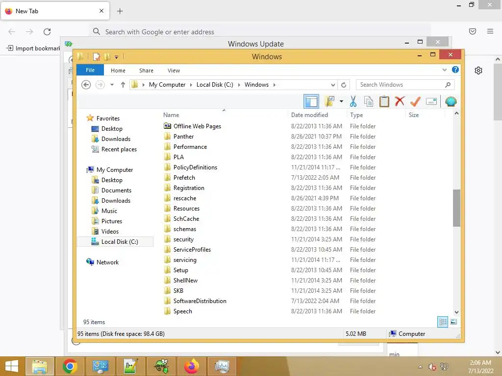Click Local Disk (C:) breadcrumb segment
Screen dimensions: 502x376
215,85
